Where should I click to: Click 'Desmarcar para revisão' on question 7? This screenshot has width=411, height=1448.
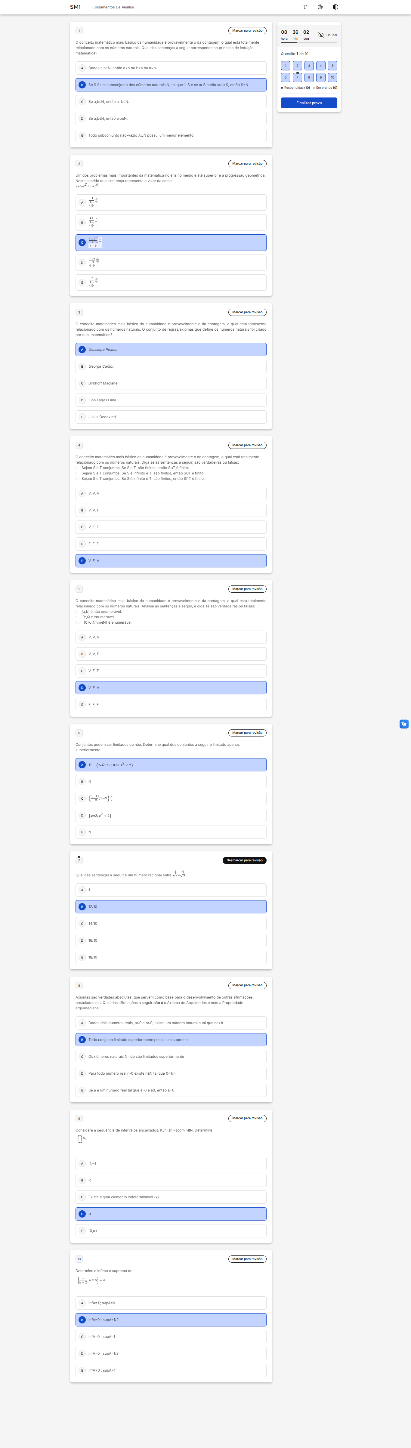(245, 860)
